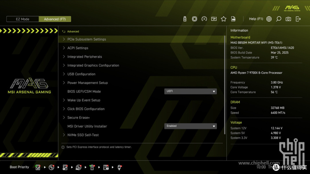Select hard disk boot device icon
The image size is (310, 174).
click(38, 167)
